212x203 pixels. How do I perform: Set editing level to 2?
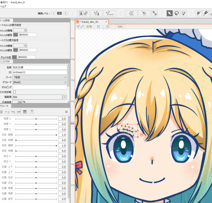(x=59, y=13)
